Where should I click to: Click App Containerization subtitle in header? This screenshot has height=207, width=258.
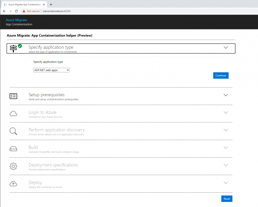point(19,24)
